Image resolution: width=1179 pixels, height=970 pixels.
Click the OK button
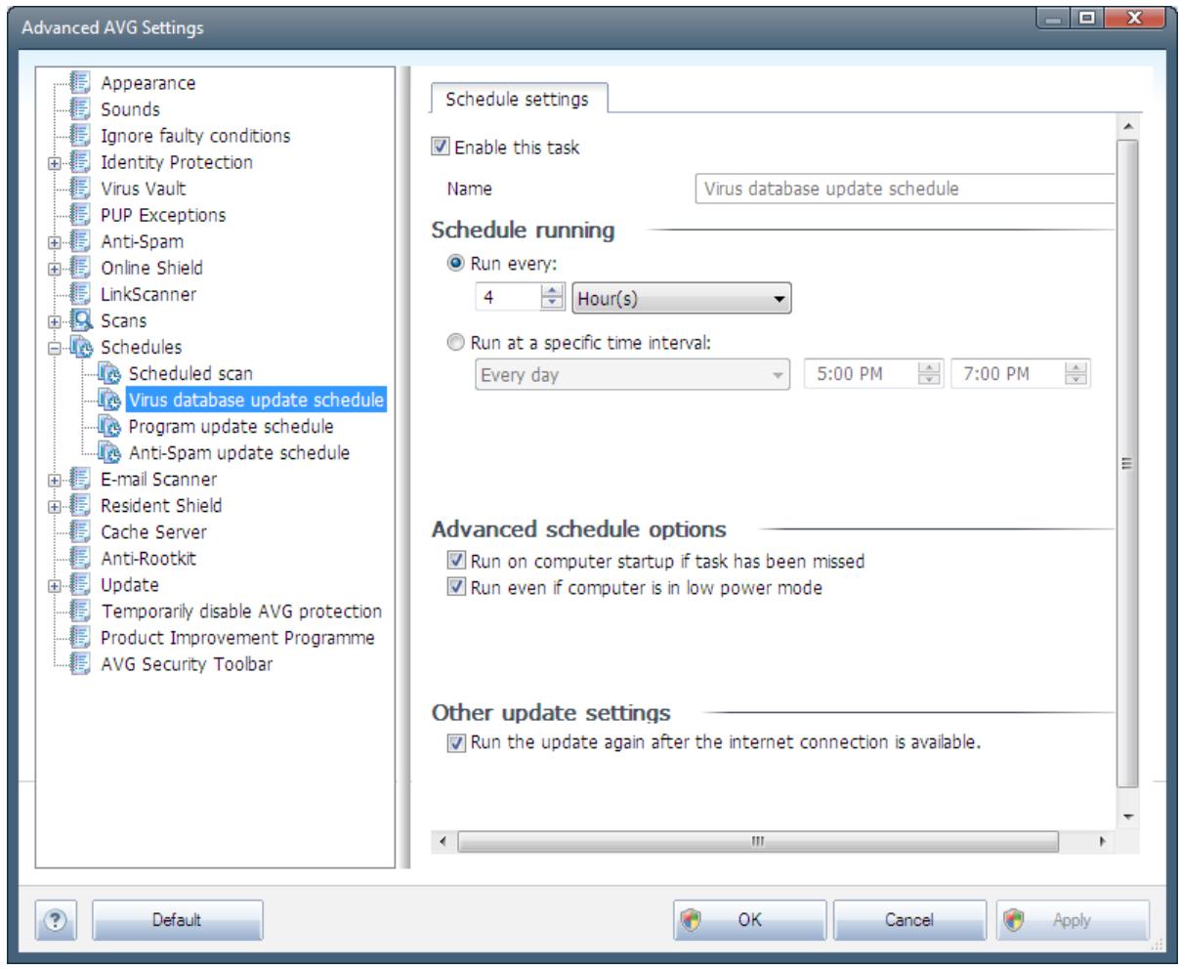pyautogui.click(x=748, y=920)
